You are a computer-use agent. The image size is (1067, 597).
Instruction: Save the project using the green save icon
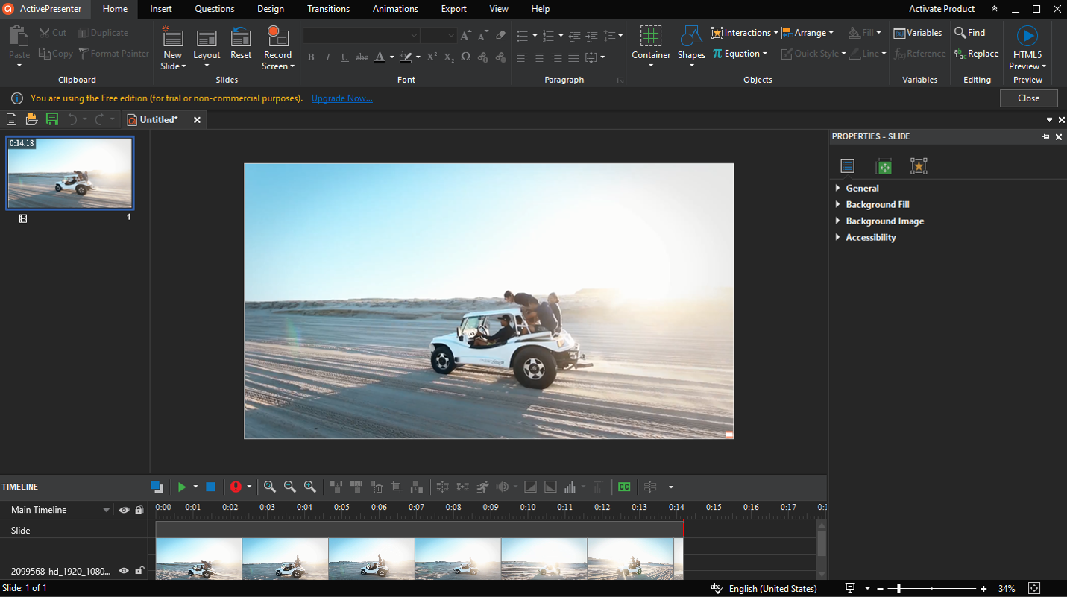click(51, 119)
